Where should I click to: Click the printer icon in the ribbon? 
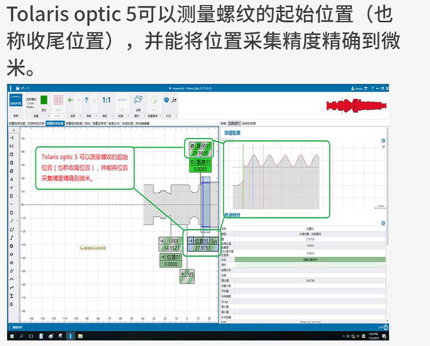click(167, 100)
